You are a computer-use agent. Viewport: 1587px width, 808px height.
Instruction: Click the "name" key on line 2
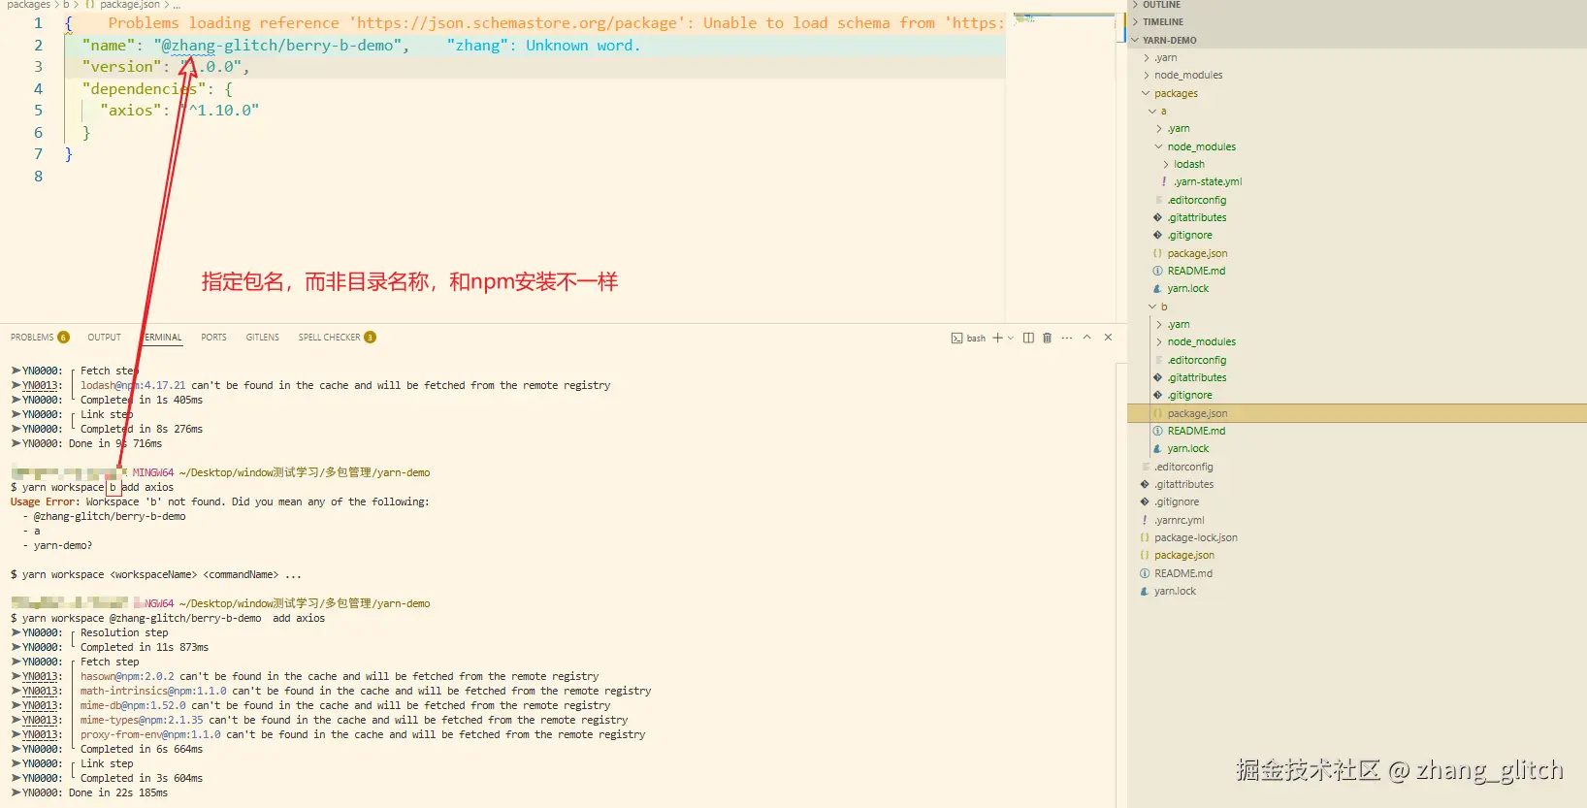point(108,46)
